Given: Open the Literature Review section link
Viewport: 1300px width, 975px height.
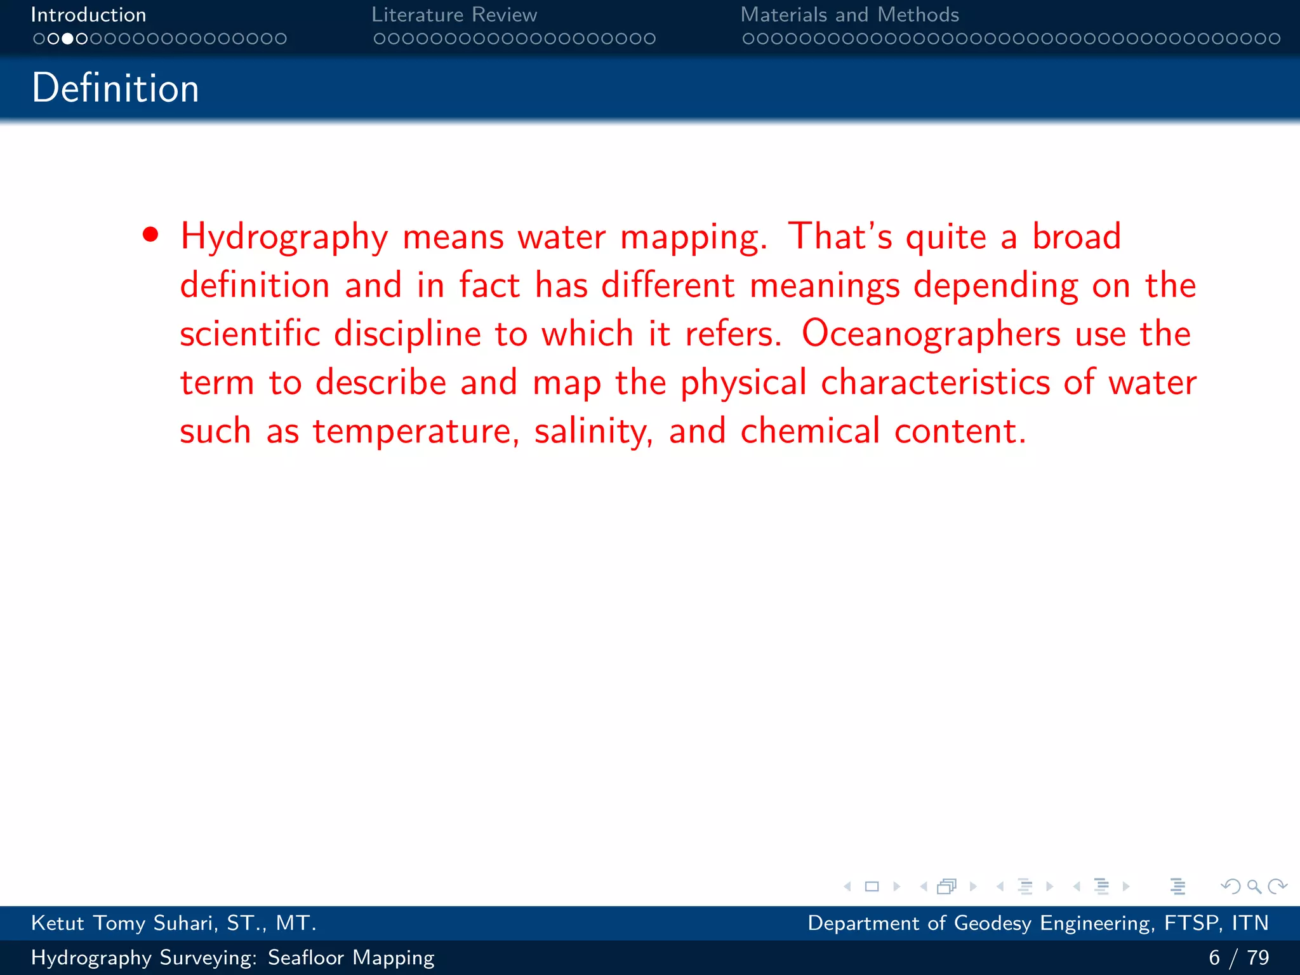Looking at the screenshot, I should coord(454,15).
